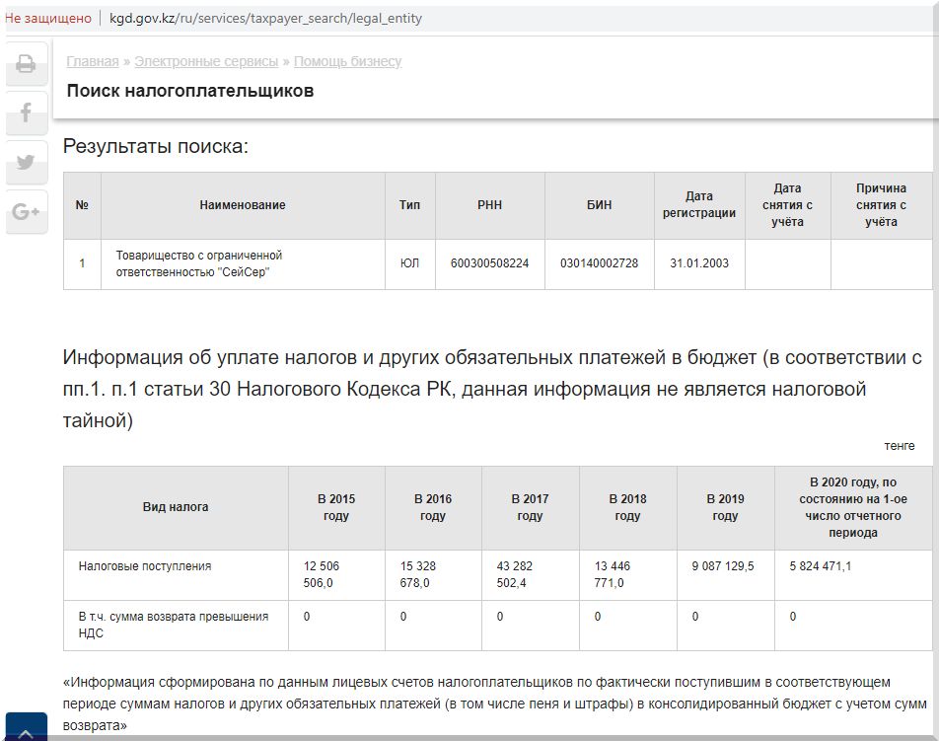
Task: Select the registration date 31.01.2003
Action: tap(699, 263)
